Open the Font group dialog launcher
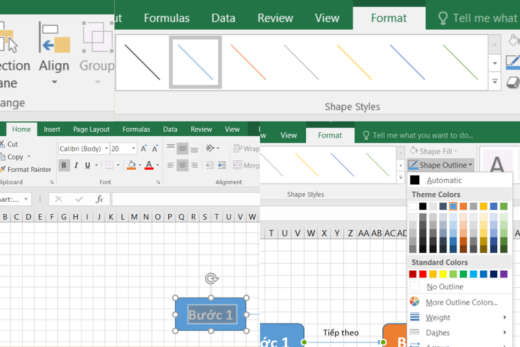This screenshot has height=347, width=520. tap(158, 182)
